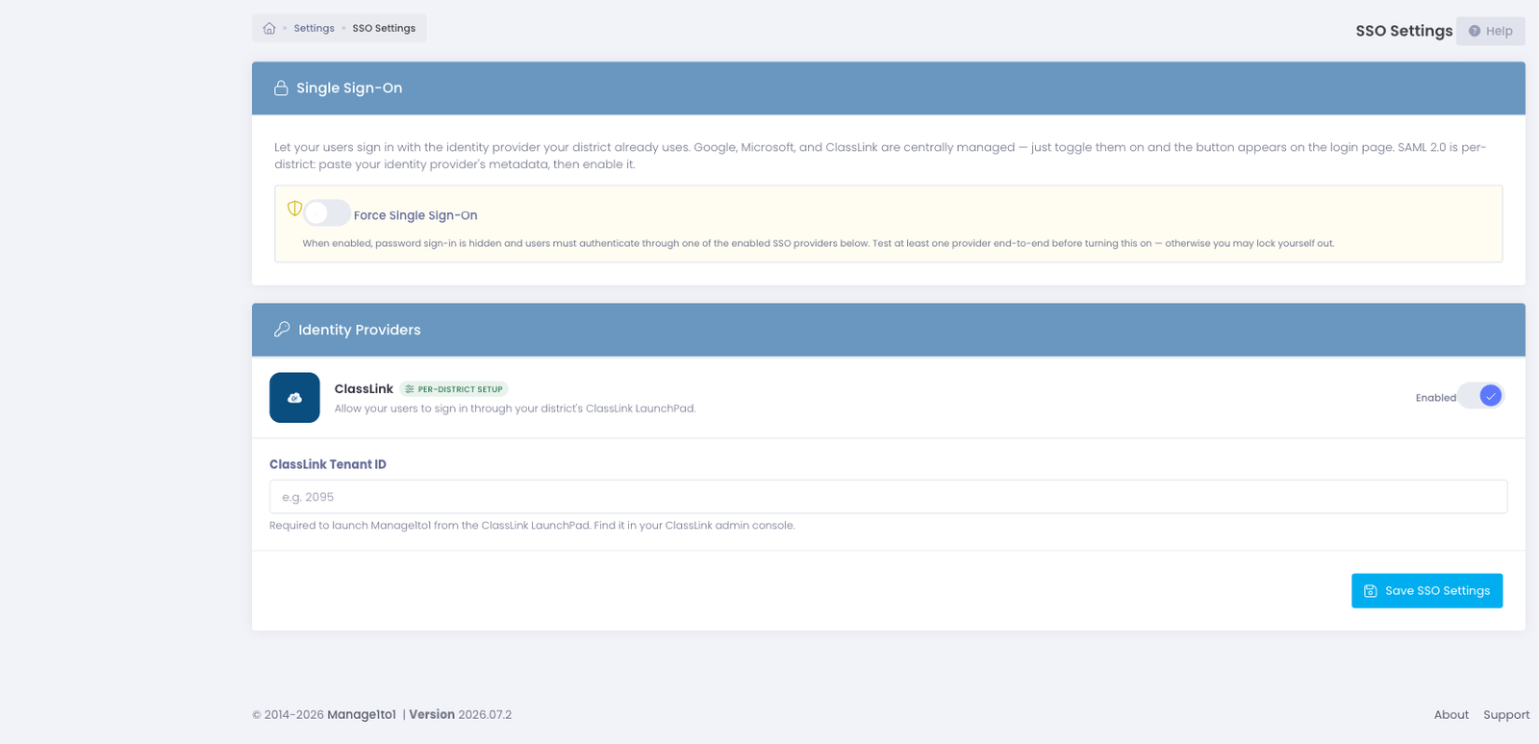Focus the ClassLink Tenant ID field
Image resolution: width=1539 pixels, height=744 pixels.
tap(888, 497)
